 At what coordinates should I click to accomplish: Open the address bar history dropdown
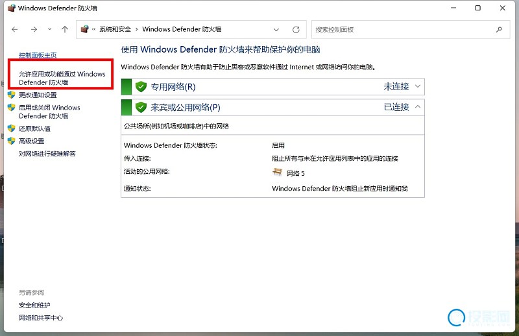point(277,29)
